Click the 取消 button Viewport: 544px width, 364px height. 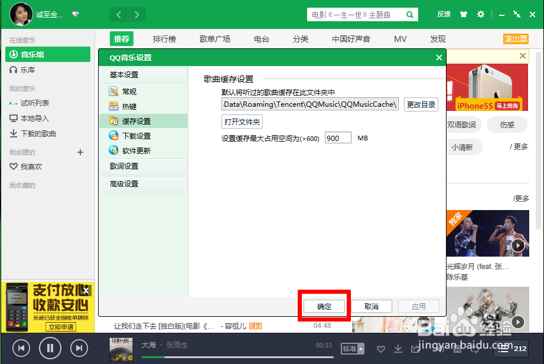coord(371,306)
